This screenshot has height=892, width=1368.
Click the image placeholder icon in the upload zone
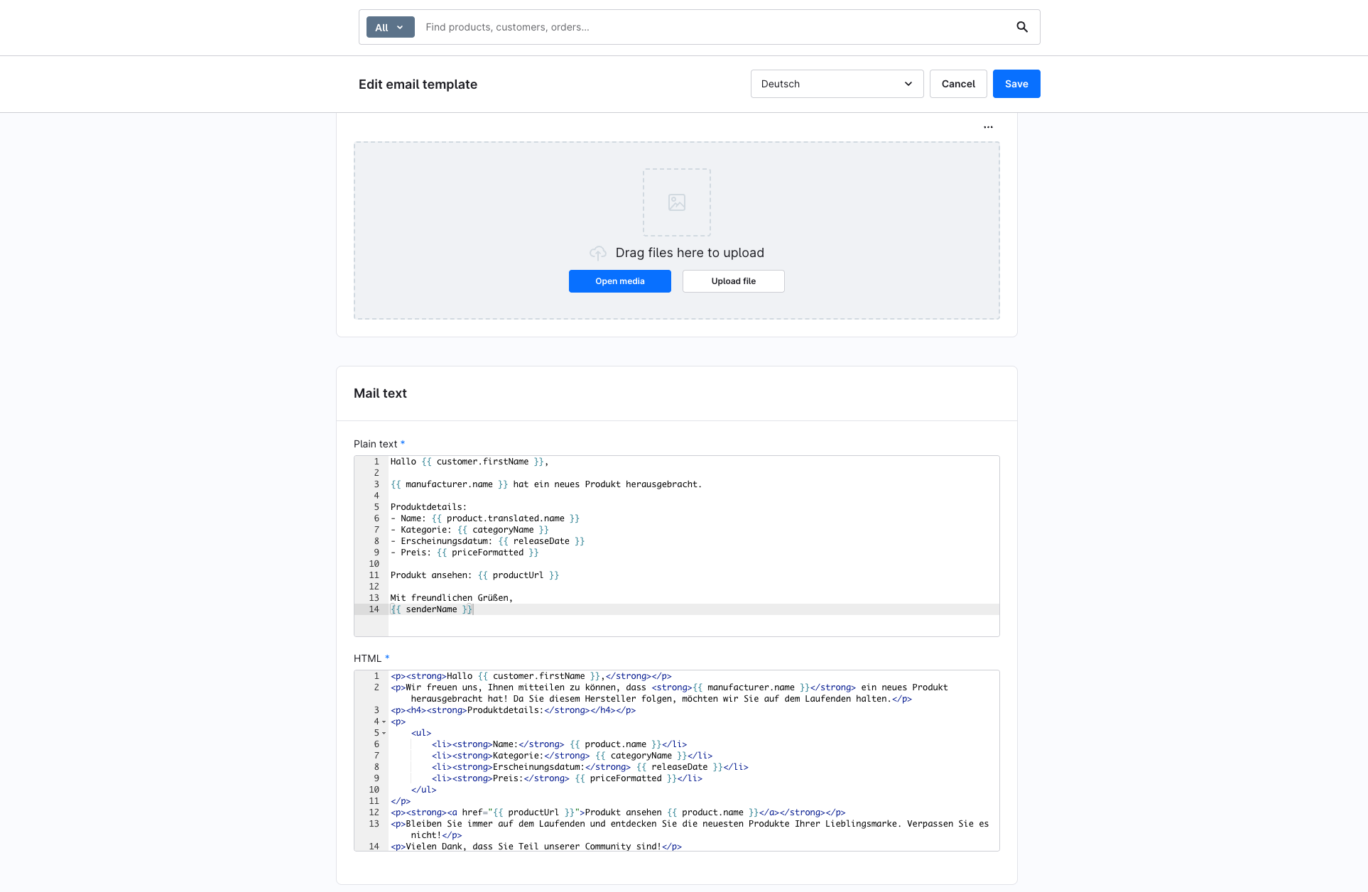(676, 202)
